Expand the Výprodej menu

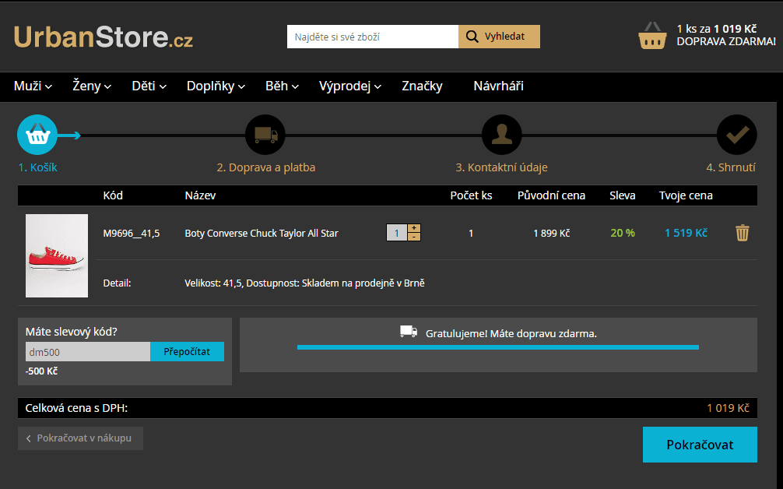(x=350, y=86)
